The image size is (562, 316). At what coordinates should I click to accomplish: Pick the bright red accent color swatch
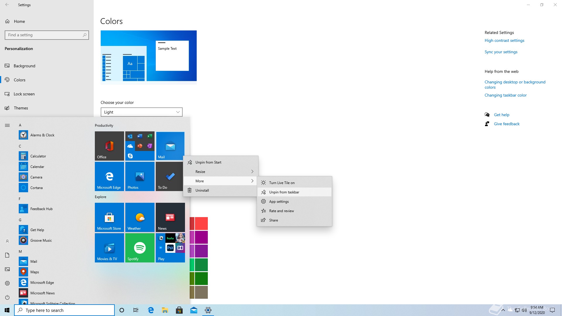pos(201,223)
